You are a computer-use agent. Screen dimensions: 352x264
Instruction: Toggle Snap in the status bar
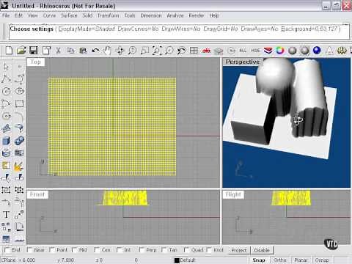pyautogui.click(x=259, y=260)
